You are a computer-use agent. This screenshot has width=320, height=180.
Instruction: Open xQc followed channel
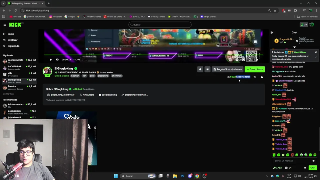19,74
